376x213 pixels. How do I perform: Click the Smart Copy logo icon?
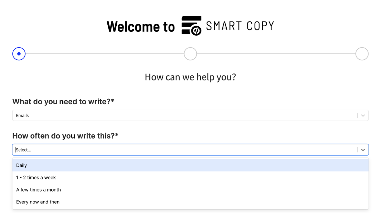click(x=191, y=25)
